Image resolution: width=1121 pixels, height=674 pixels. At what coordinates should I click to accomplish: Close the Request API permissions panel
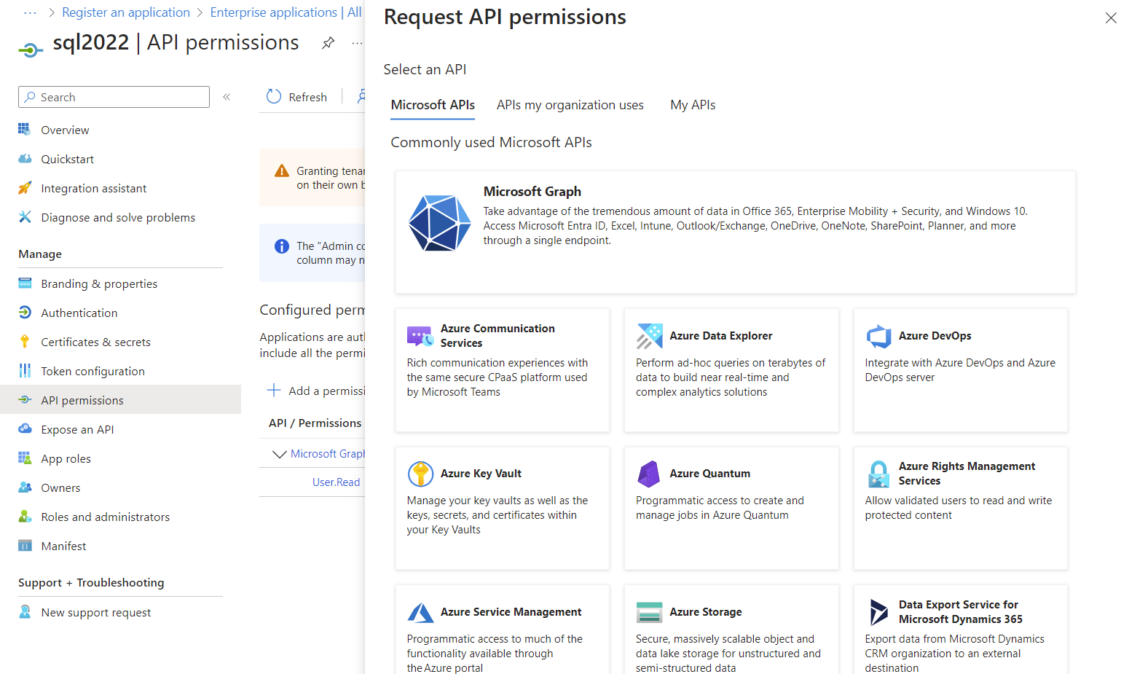tap(1111, 17)
